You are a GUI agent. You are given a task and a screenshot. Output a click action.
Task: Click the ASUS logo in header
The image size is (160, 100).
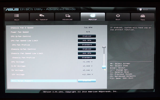pyautogui.click(x=12, y=10)
